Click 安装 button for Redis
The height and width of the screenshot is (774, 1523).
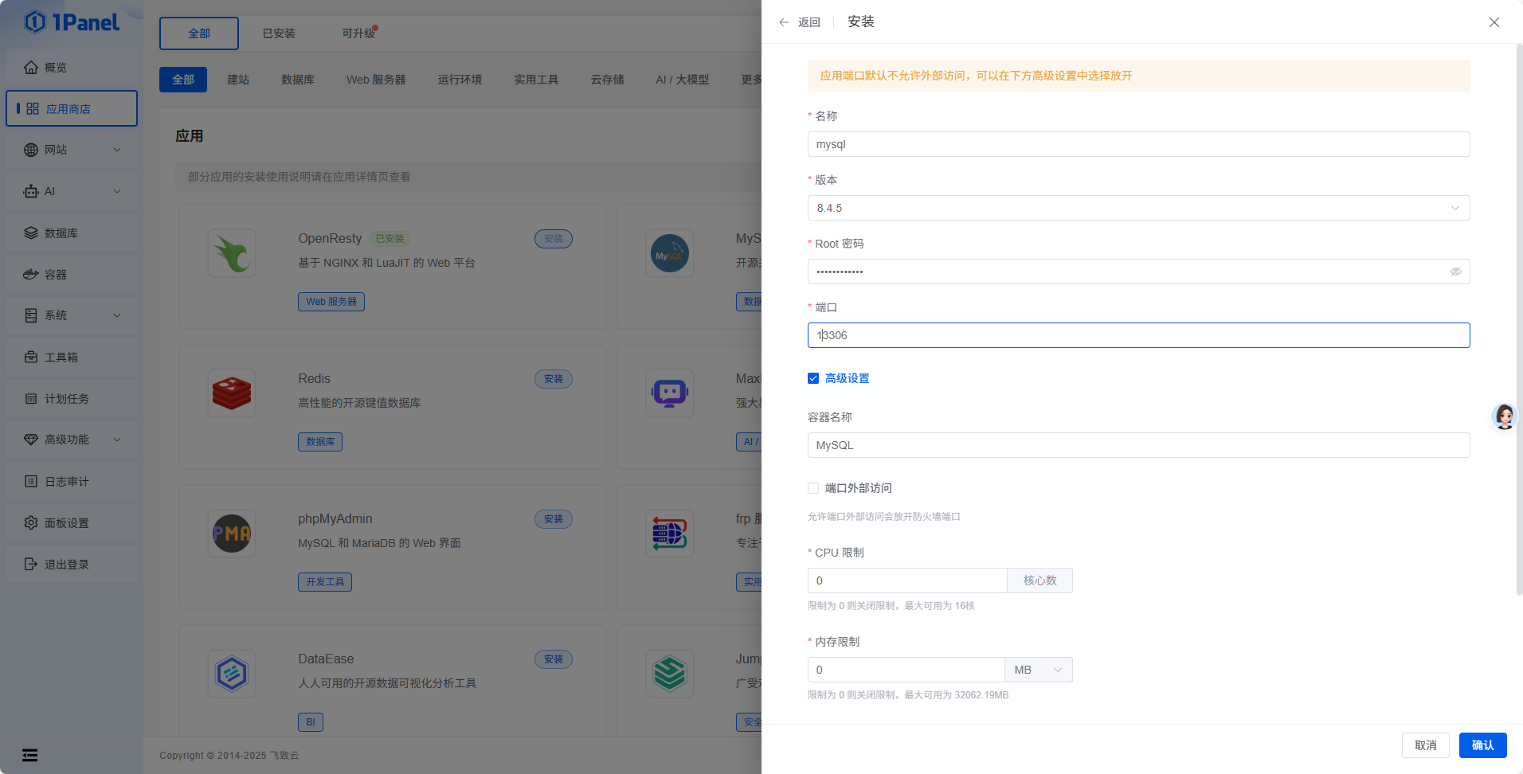[554, 379]
